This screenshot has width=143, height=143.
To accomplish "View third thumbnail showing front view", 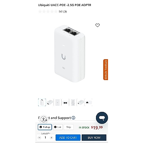I will (58, 102).
